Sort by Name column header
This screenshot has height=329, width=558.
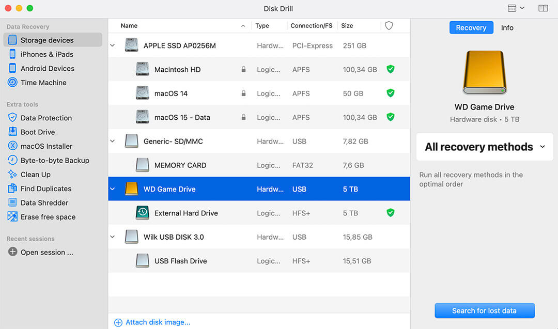[x=129, y=26]
